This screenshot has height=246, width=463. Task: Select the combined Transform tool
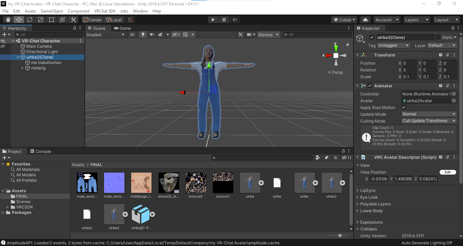coord(62,20)
